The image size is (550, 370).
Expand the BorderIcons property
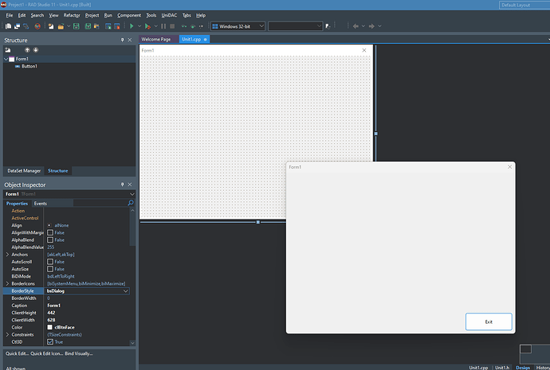pos(7,283)
